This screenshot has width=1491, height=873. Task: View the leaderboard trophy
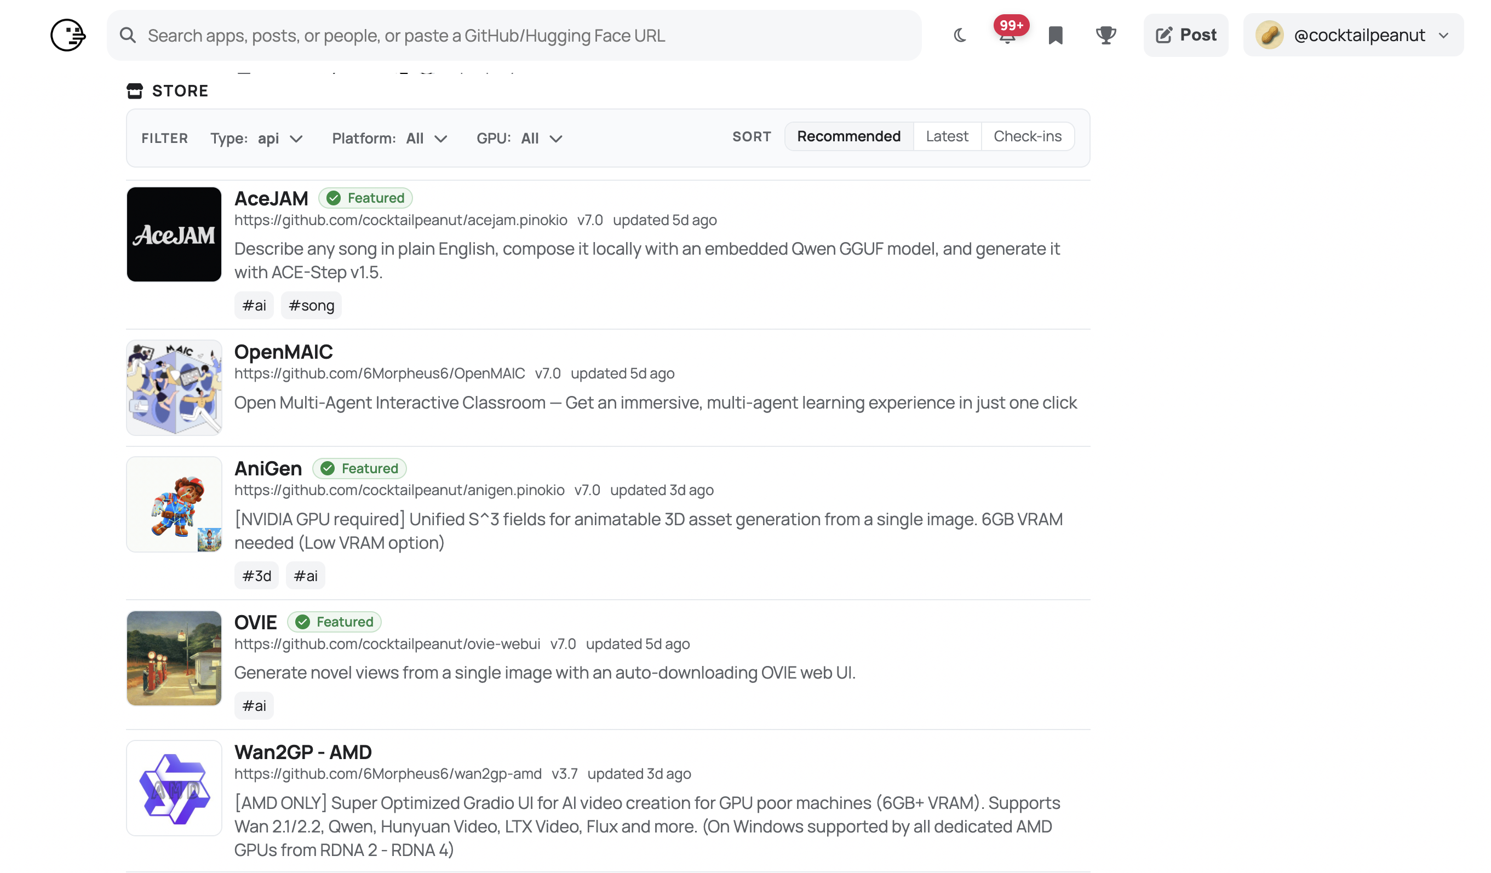click(1106, 36)
